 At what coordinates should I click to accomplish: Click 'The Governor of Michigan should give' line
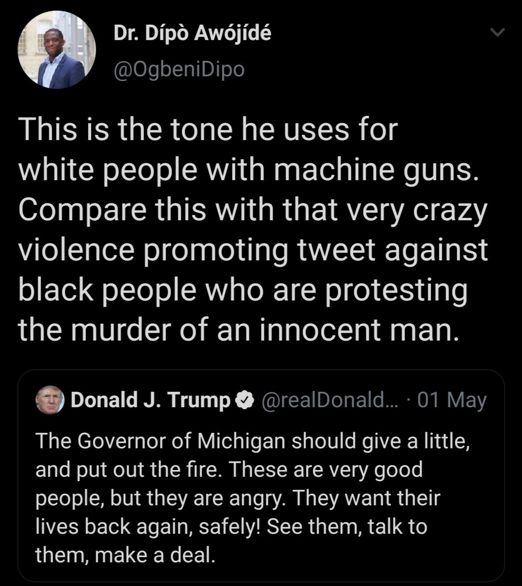pyautogui.click(x=252, y=440)
